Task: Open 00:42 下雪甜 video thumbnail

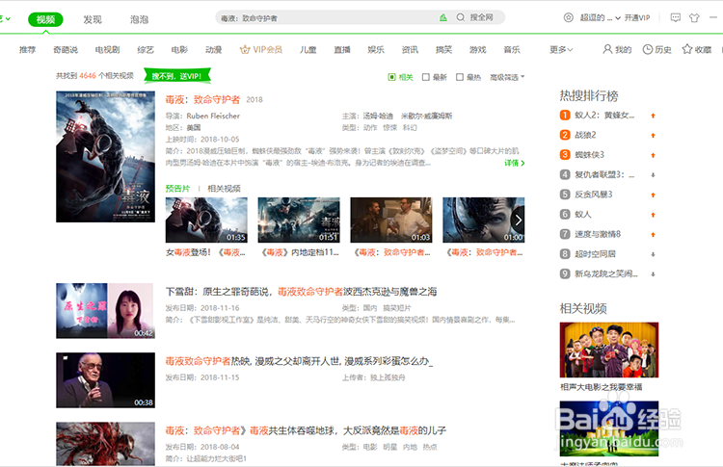Action: point(106,311)
